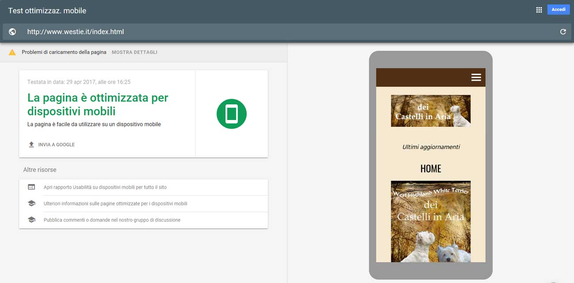
Task: Open the Google apps grid icon
Action: (539, 10)
